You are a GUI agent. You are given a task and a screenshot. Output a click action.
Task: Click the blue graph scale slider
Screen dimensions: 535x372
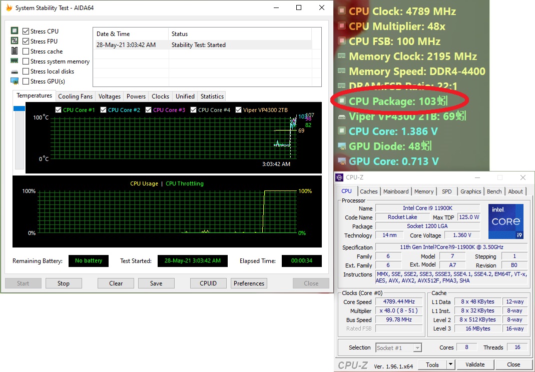coord(19,108)
